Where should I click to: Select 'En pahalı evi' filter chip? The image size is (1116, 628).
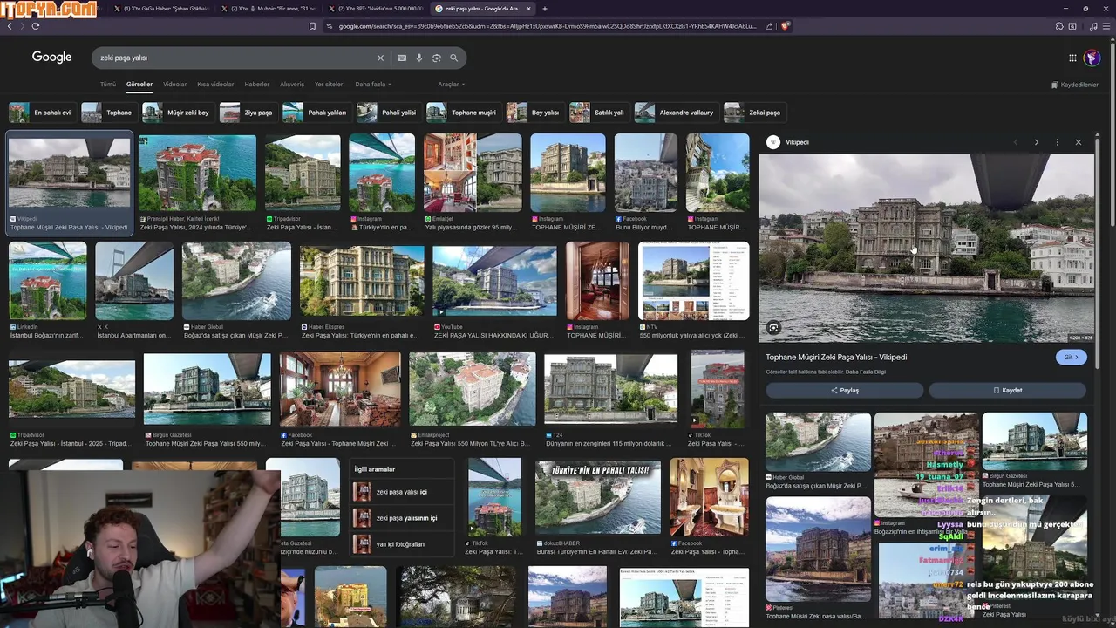pyautogui.click(x=42, y=113)
